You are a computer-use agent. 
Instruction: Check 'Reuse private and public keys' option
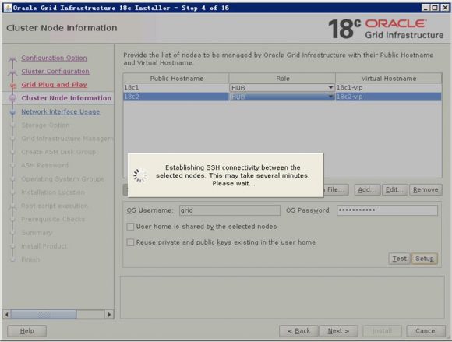[x=130, y=242]
